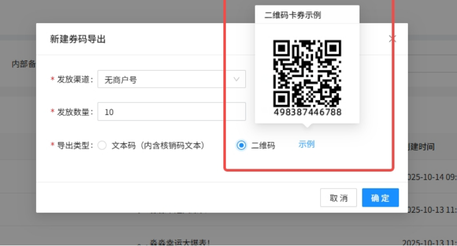The height and width of the screenshot is (246, 457).
Task: Close the 新建券码导出 dialog
Action: coord(392,39)
